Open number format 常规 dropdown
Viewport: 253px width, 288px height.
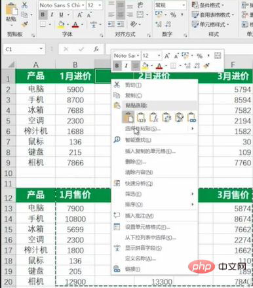tap(184, 5)
